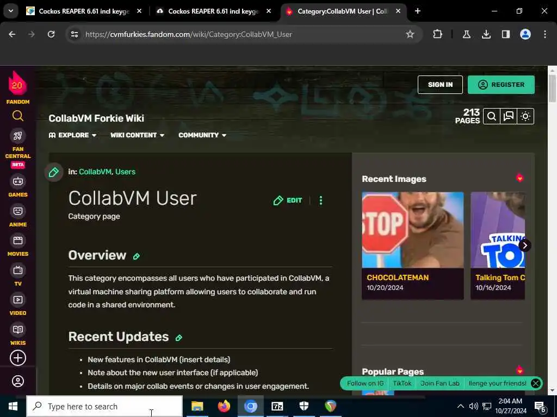Click Join Fan Lab banner link
The width and height of the screenshot is (557, 417).
440,383
